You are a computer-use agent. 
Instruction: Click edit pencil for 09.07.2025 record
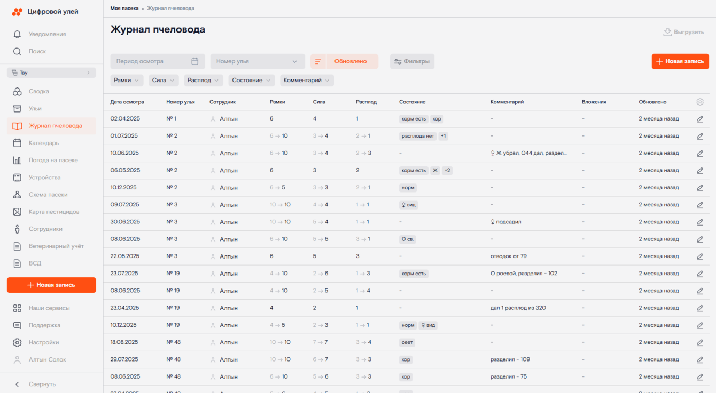700,205
